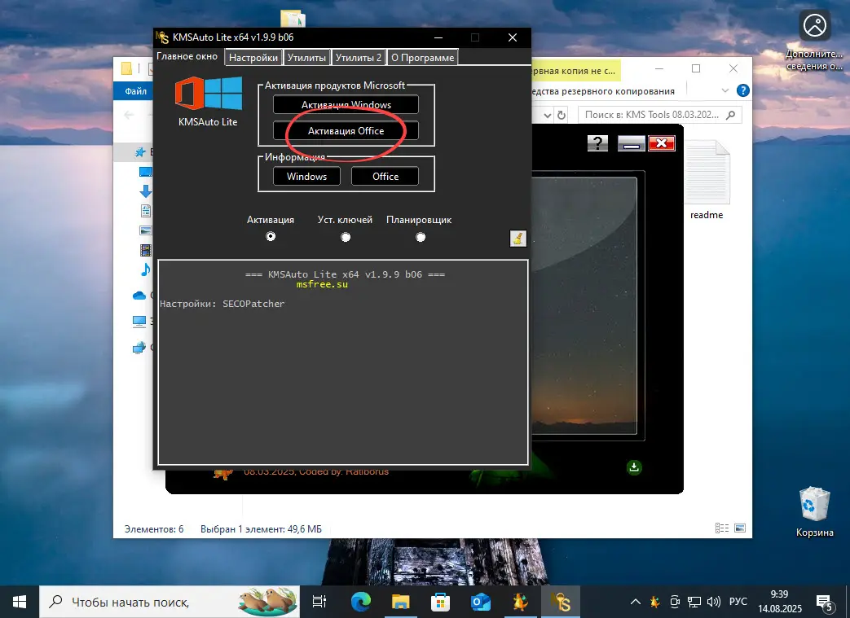Open Microsoft Edge from the taskbar
The height and width of the screenshot is (618, 850).
point(361,602)
